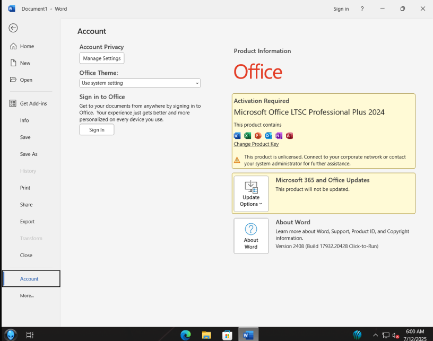Click the Sign In button under Sign in to Office
Image resolution: width=433 pixels, height=341 pixels.
coord(97,130)
